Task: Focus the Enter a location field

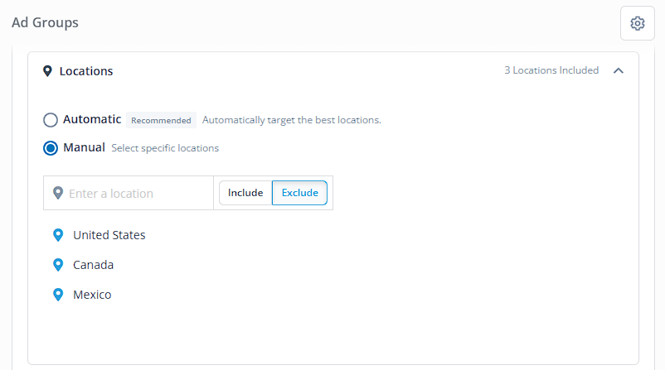Action: coord(129,193)
